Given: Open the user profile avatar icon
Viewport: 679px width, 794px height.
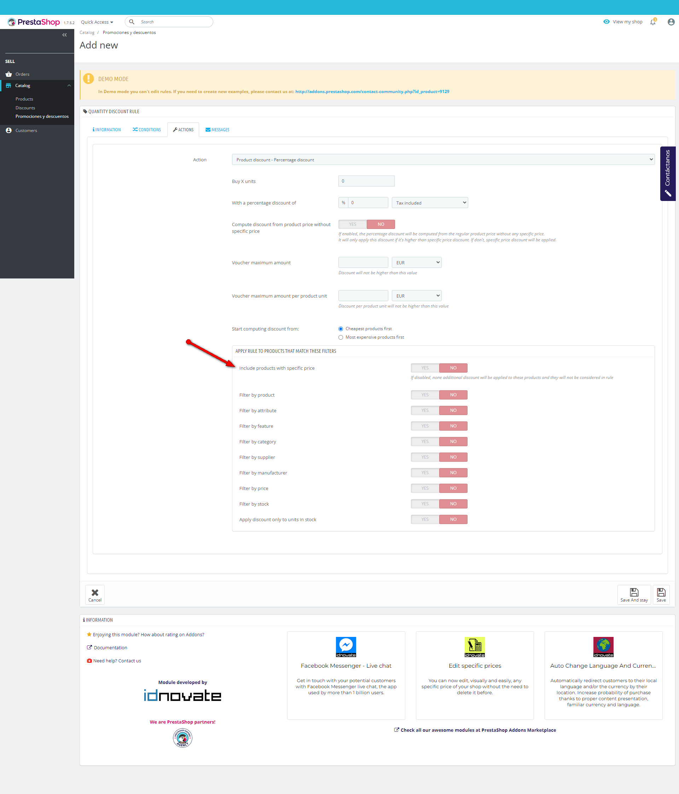Looking at the screenshot, I should click(x=671, y=22).
